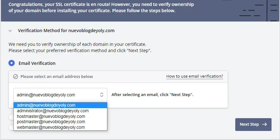Viewport: 280px width, 140px height.
Task: Select the Email Verification radio button
Action: tap(12, 63)
